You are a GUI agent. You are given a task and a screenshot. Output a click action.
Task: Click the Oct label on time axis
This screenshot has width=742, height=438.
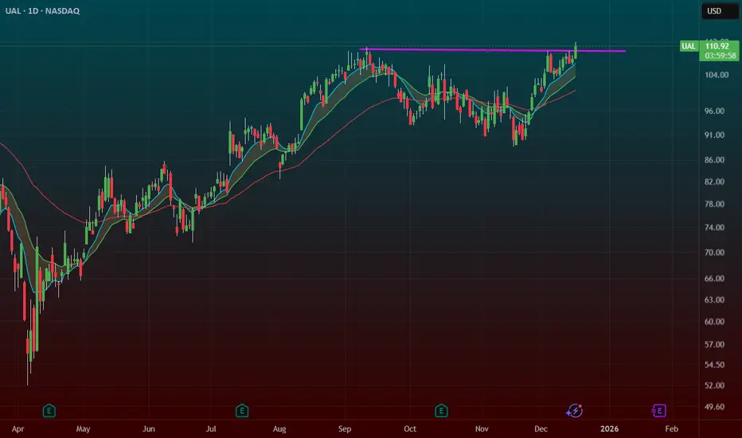410,429
